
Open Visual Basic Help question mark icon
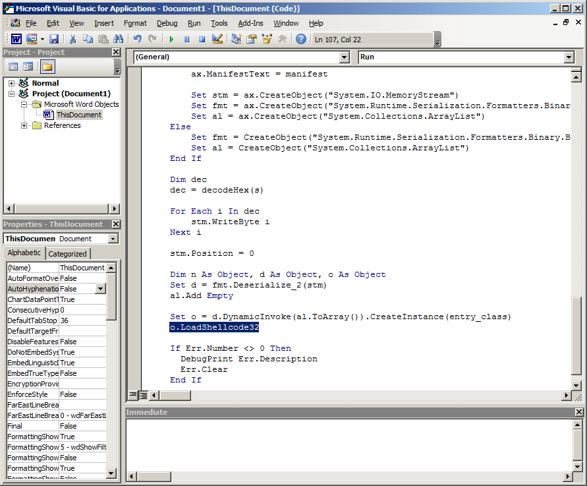(x=301, y=39)
